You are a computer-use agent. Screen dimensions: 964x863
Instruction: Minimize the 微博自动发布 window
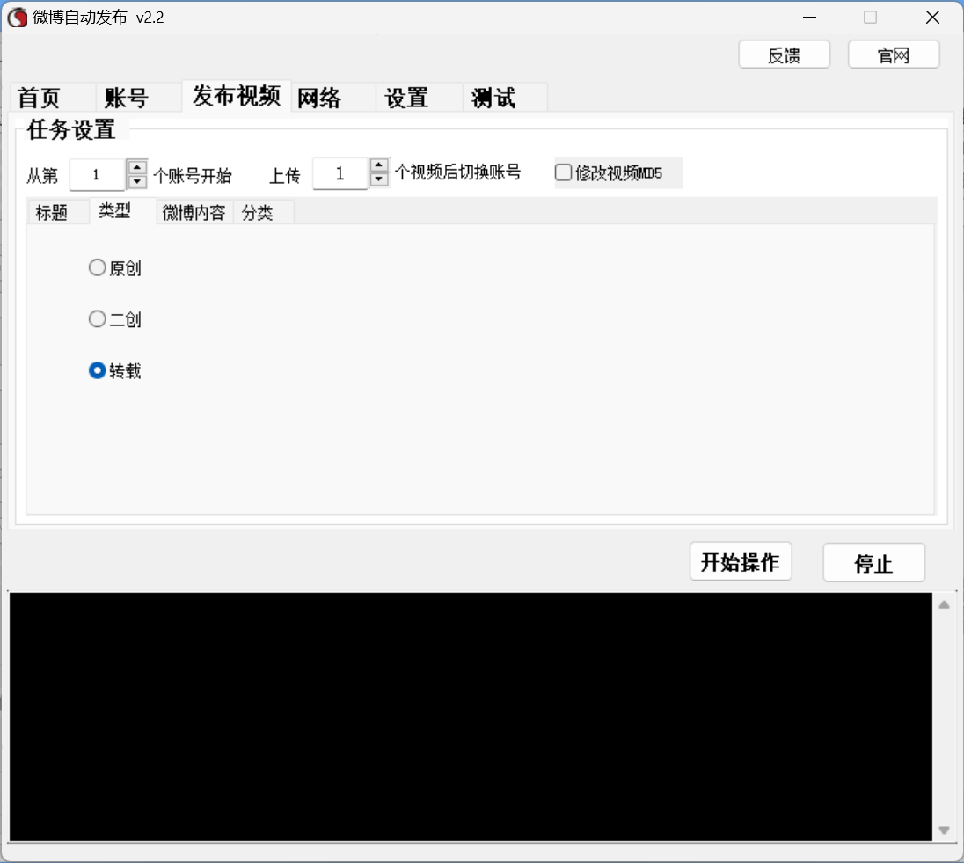[810, 18]
